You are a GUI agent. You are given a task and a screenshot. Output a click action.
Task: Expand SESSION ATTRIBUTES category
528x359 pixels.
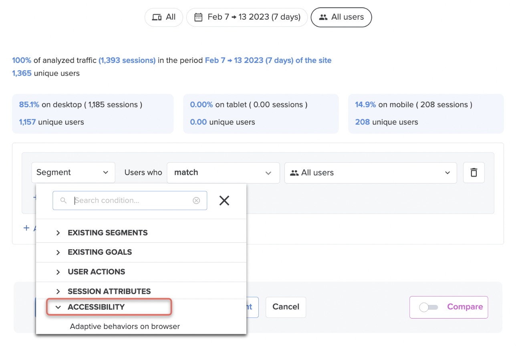tap(141, 291)
